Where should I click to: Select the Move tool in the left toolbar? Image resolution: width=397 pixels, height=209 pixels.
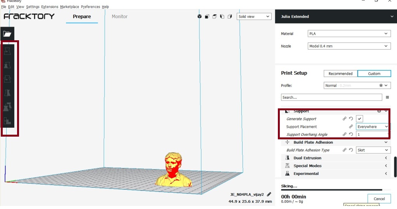pyautogui.click(x=7, y=51)
